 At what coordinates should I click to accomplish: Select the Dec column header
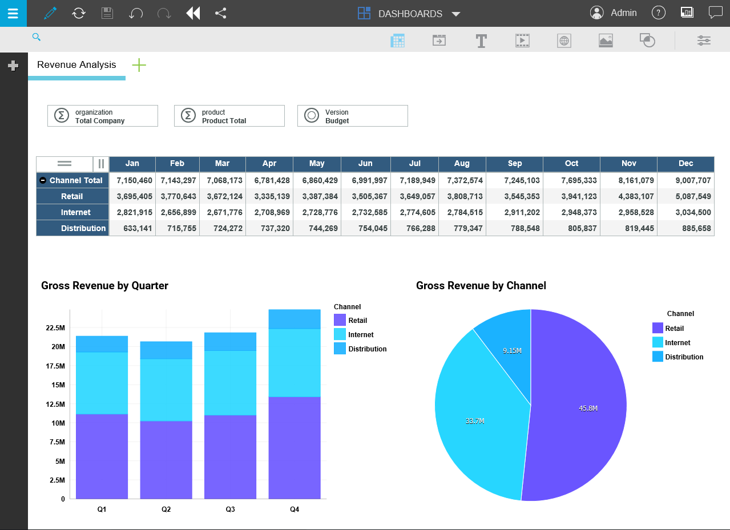685,164
